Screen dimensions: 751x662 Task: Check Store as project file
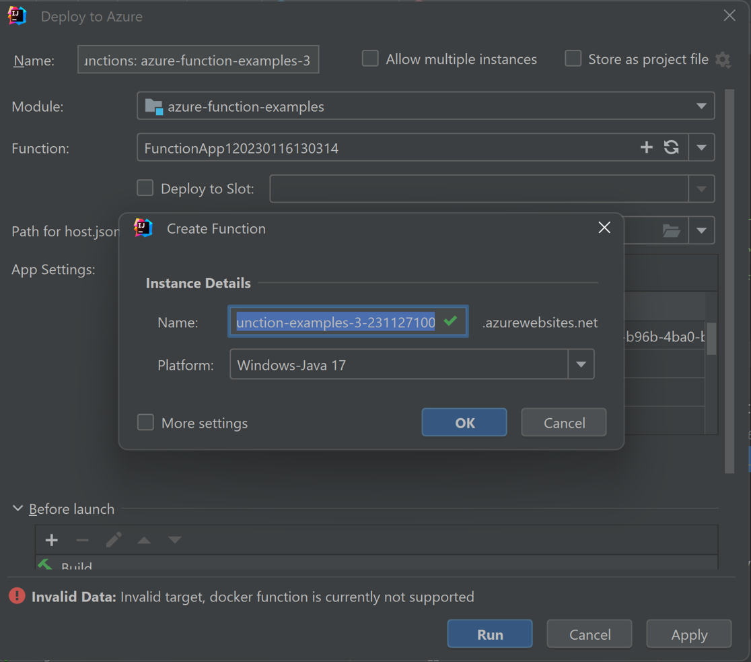point(573,59)
